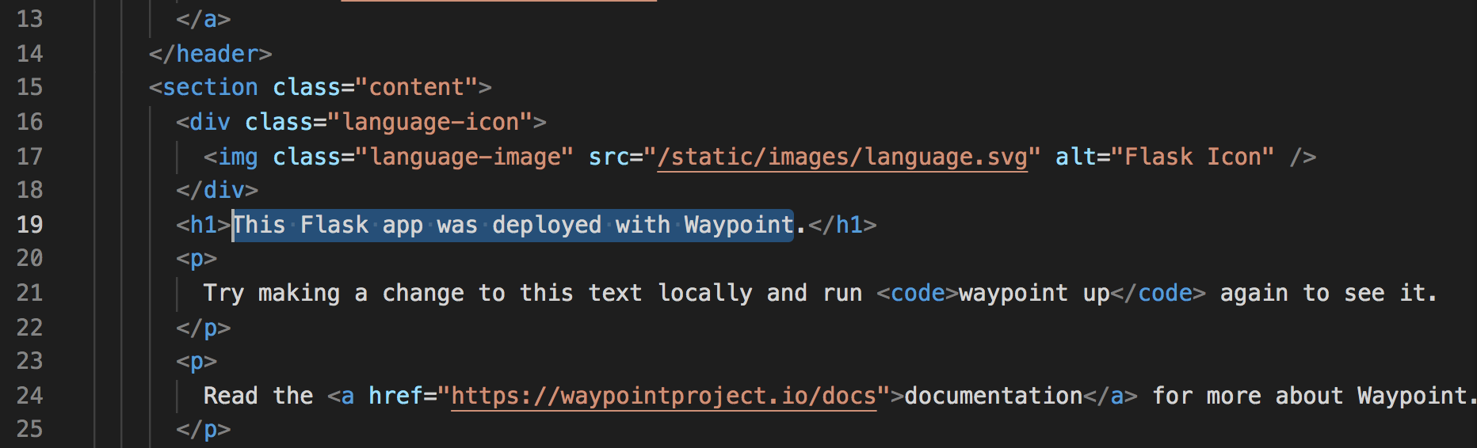Click line number 19 in the gutter

pyautogui.click(x=29, y=225)
